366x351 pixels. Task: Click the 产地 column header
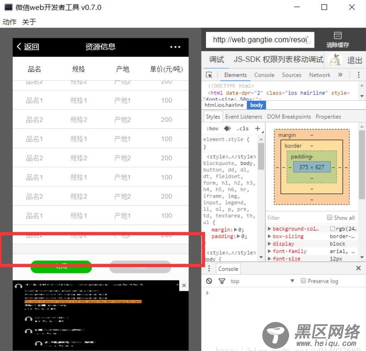click(x=122, y=69)
